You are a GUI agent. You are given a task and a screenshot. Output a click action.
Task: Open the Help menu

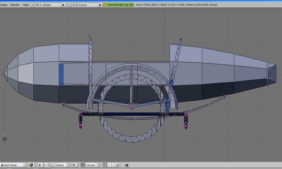[25, 5]
